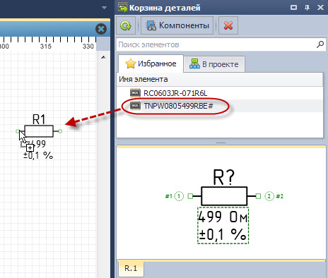The width and height of the screenshot is (328, 278).
Task: Open the document tabs dropdown arrow
Action: pos(104,8)
